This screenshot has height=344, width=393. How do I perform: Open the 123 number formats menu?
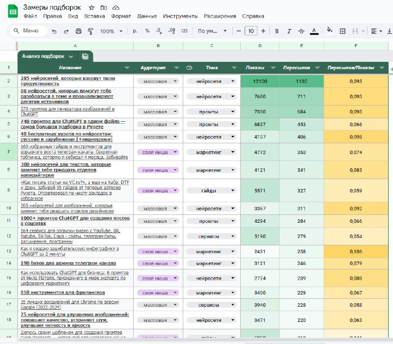point(184,31)
